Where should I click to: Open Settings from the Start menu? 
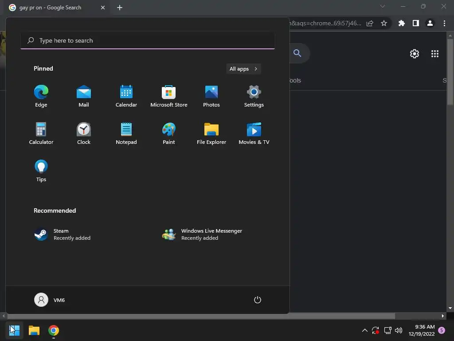tap(254, 96)
